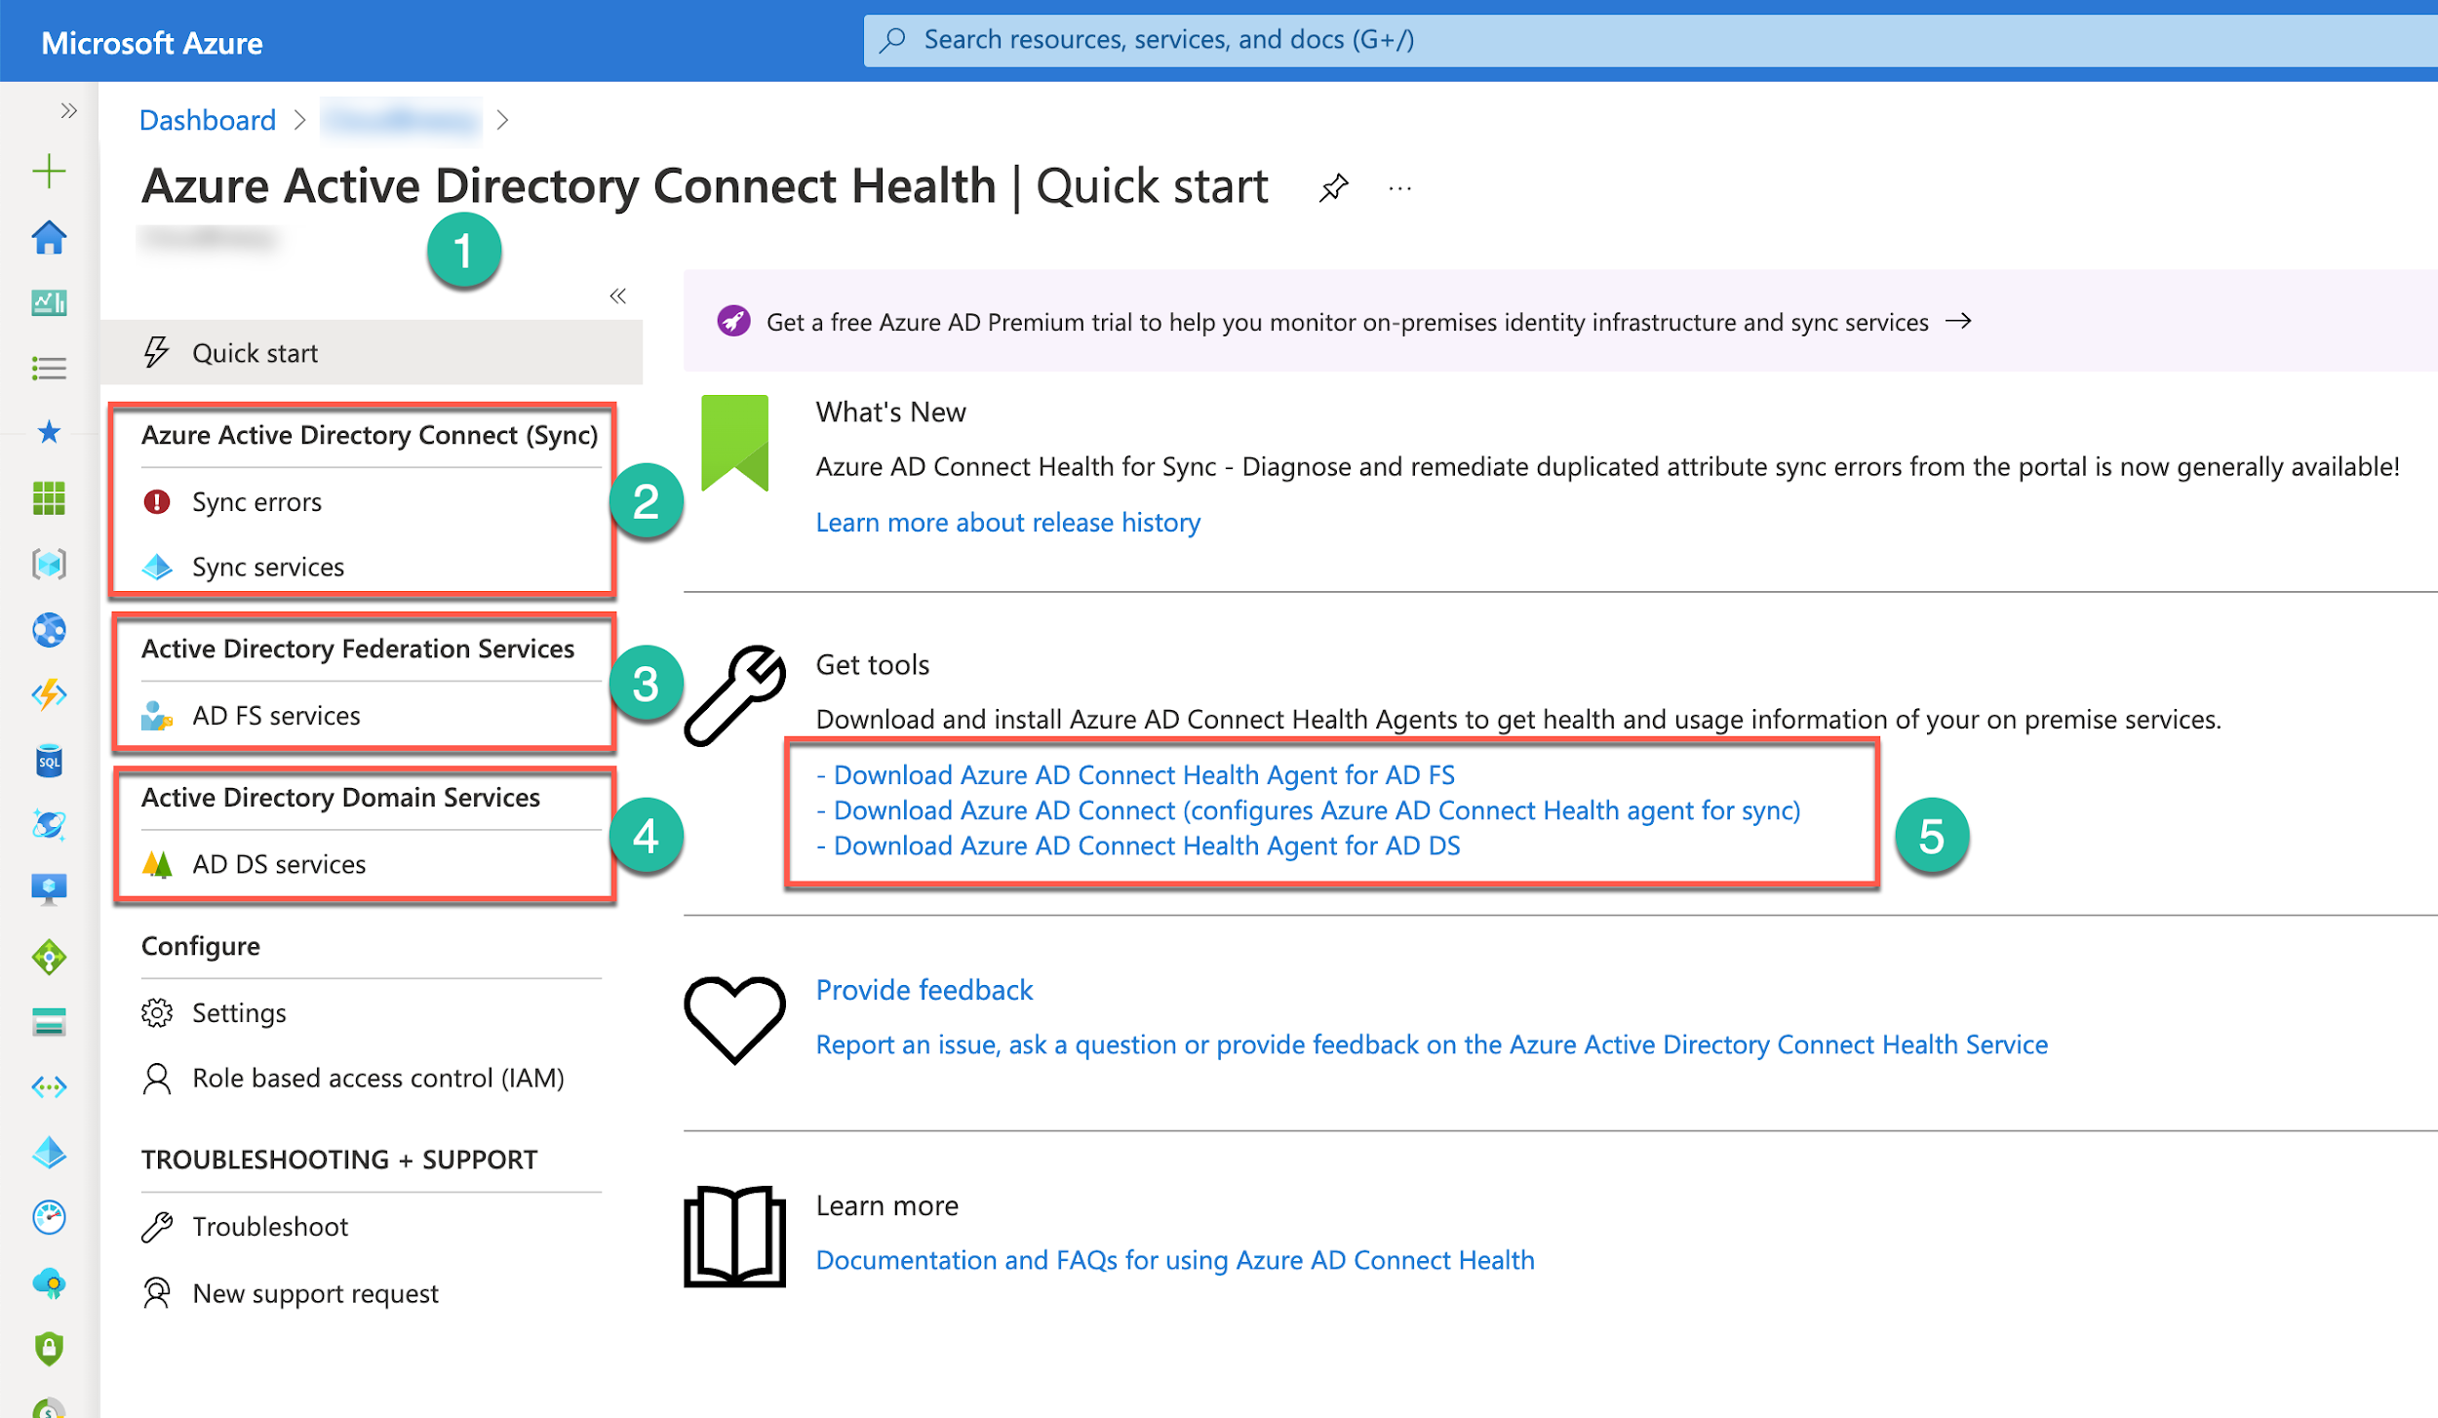The image size is (2438, 1418).
Task: Pin the Connect Health blade to dashboard
Action: 1333,187
